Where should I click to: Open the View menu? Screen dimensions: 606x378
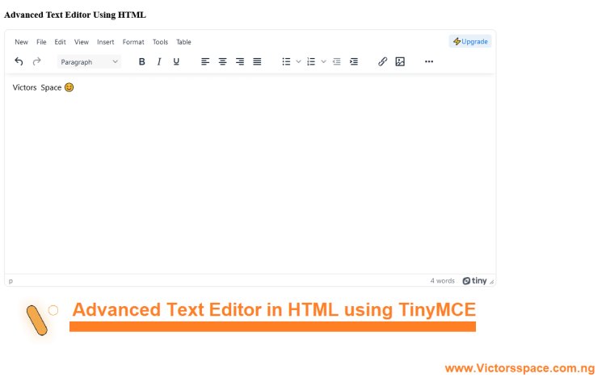(81, 42)
